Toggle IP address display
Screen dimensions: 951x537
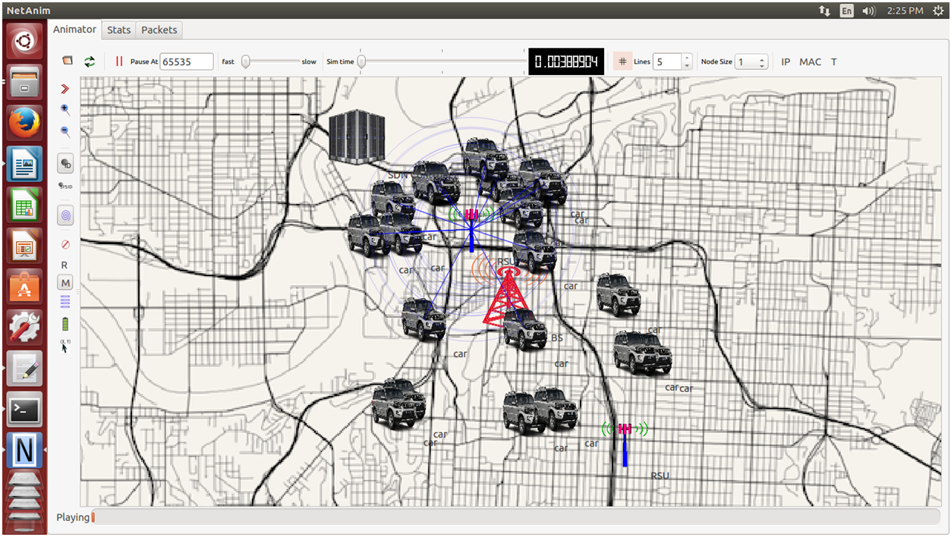pos(786,61)
